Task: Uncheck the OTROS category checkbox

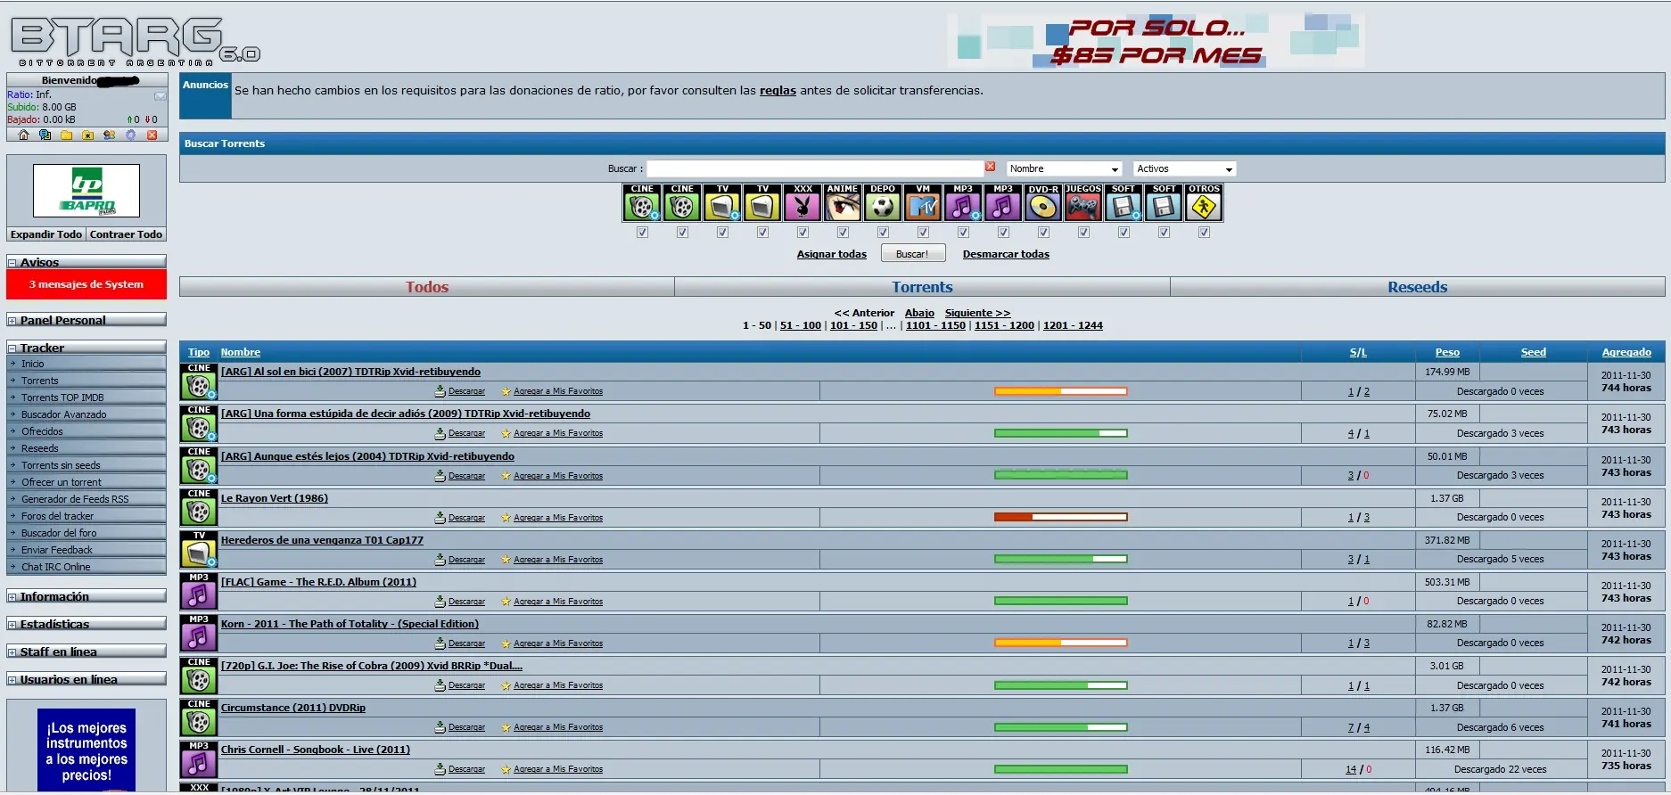Action: 1204,233
